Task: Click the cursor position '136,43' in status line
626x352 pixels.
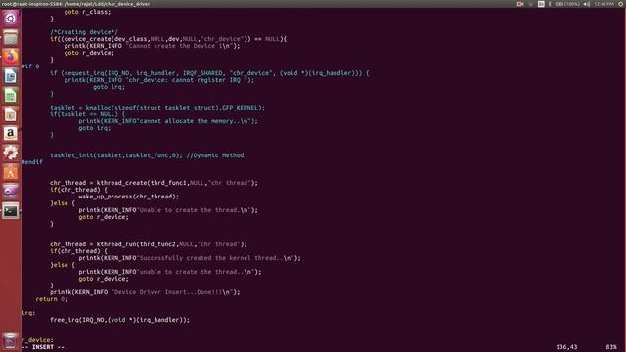Action: tap(566, 347)
